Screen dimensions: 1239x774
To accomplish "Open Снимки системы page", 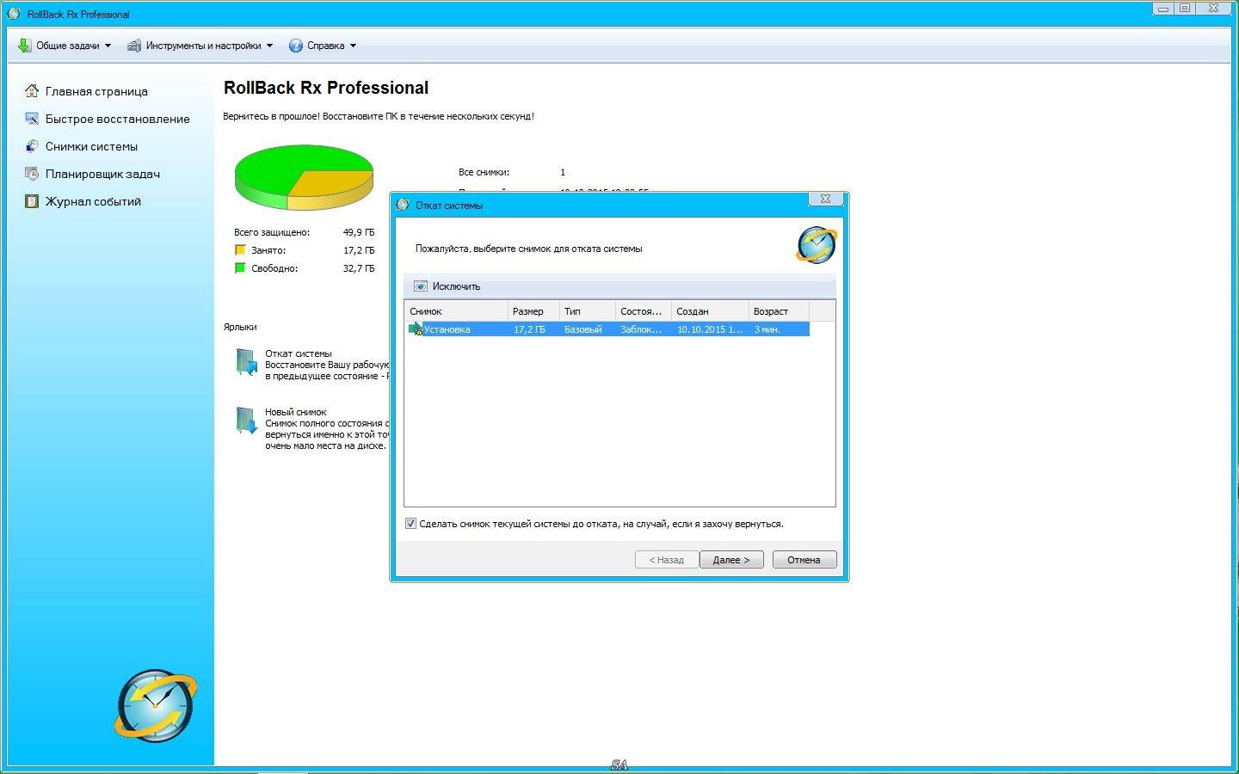I will pos(91,146).
